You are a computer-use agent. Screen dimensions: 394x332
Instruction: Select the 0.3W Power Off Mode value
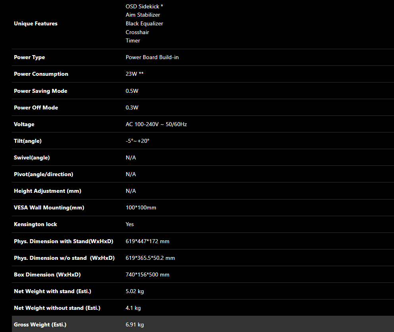click(x=132, y=108)
